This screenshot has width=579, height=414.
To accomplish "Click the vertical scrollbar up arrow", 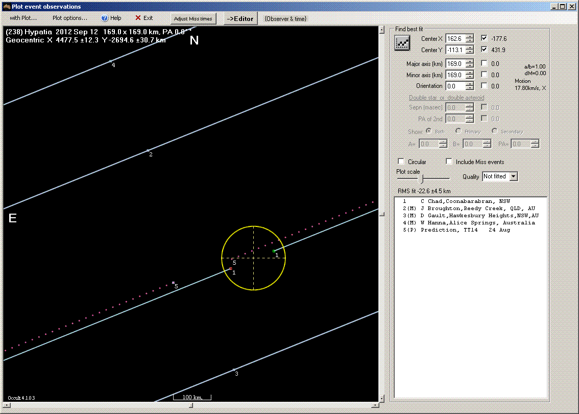I will (382, 30).
